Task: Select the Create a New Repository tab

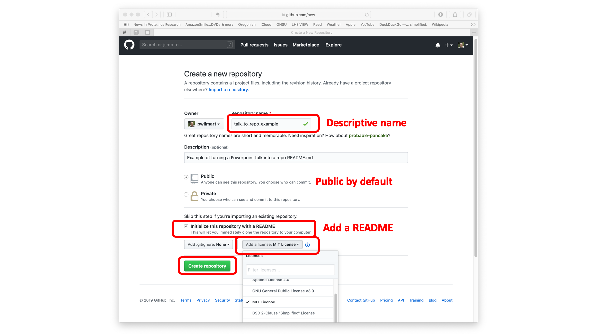Action: [312, 32]
